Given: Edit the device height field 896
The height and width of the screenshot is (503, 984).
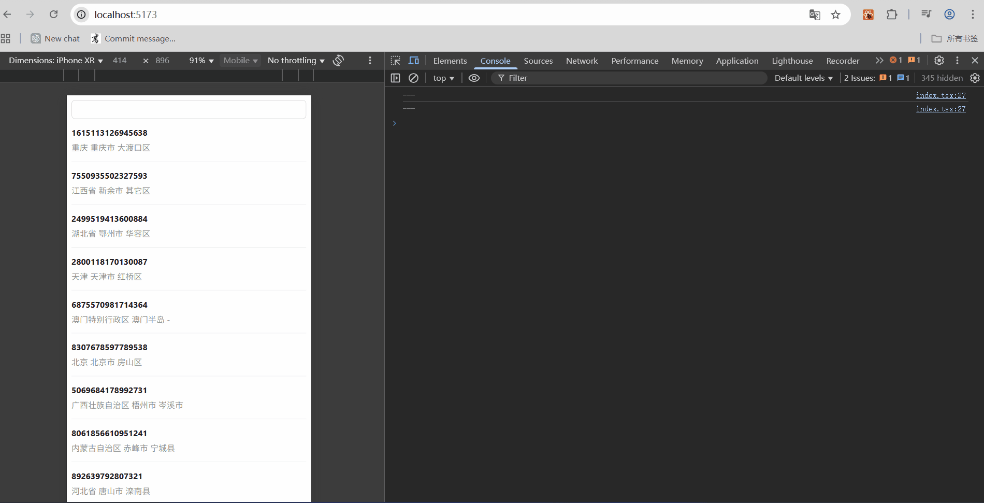Looking at the screenshot, I should click(163, 61).
